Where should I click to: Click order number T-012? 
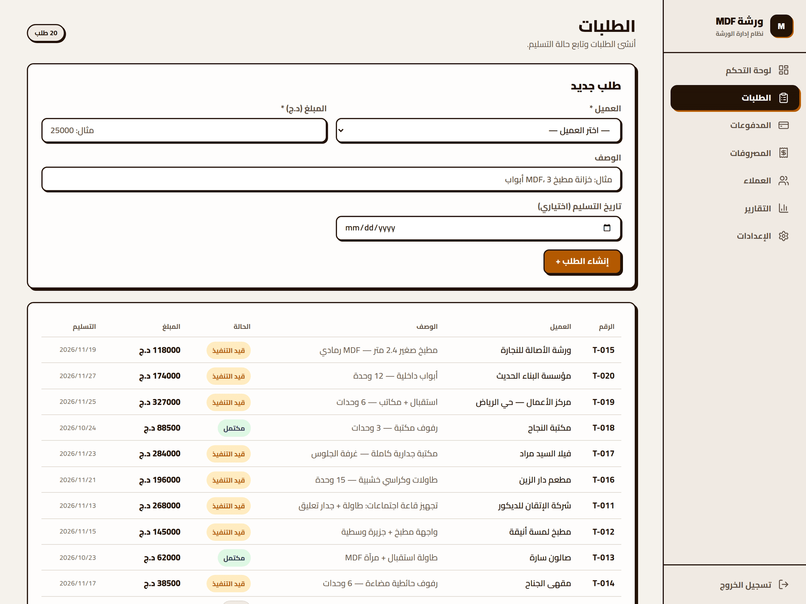coord(603,532)
